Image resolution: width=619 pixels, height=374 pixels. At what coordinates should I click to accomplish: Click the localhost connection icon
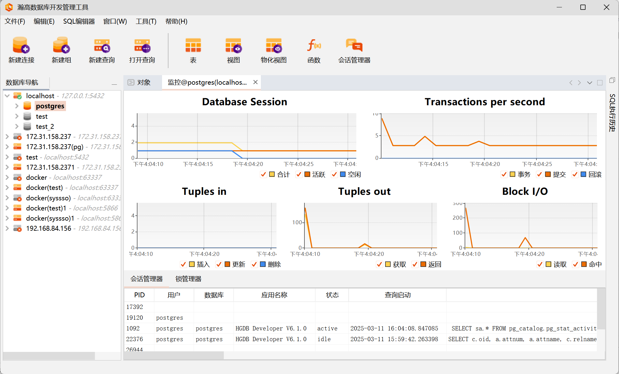[x=17, y=96]
